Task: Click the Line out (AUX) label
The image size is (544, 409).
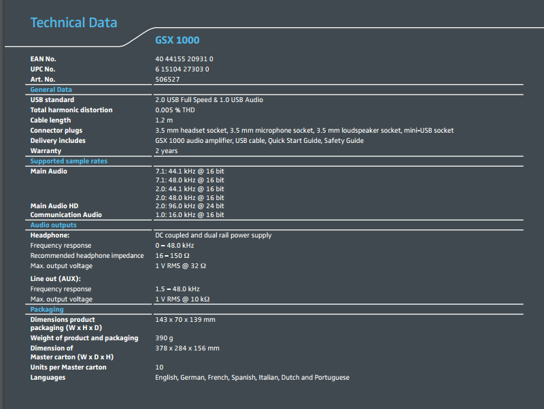Action: point(56,279)
